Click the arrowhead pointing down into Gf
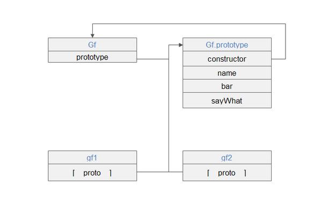 pos(92,35)
